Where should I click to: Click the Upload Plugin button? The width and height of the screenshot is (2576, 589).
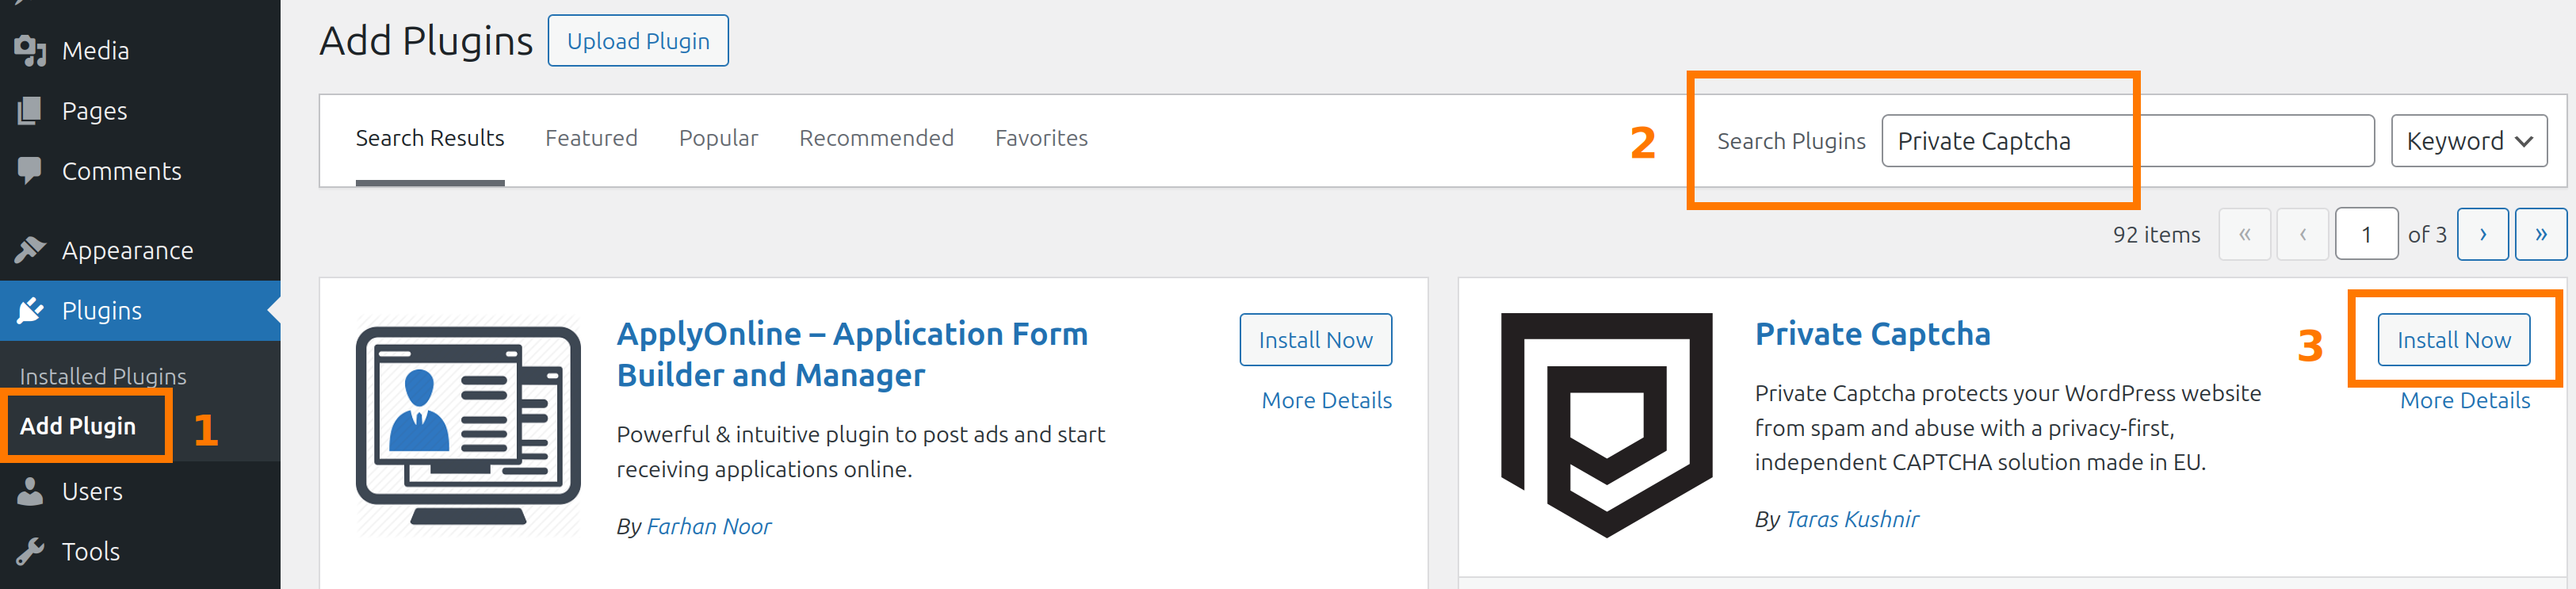click(x=637, y=40)
